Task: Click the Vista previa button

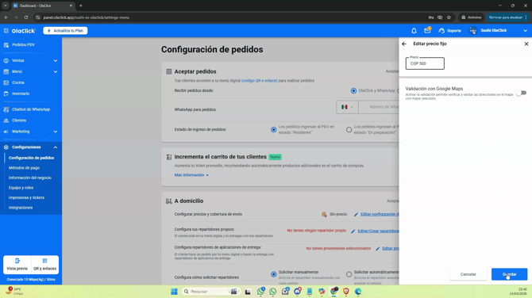Action: tap(17, 265)
